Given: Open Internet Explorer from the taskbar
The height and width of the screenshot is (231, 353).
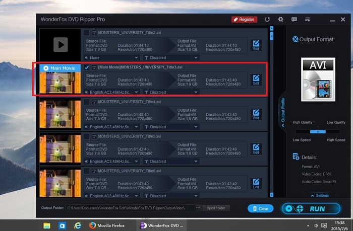Looking at the screenshot, I should tap(78, 225).
